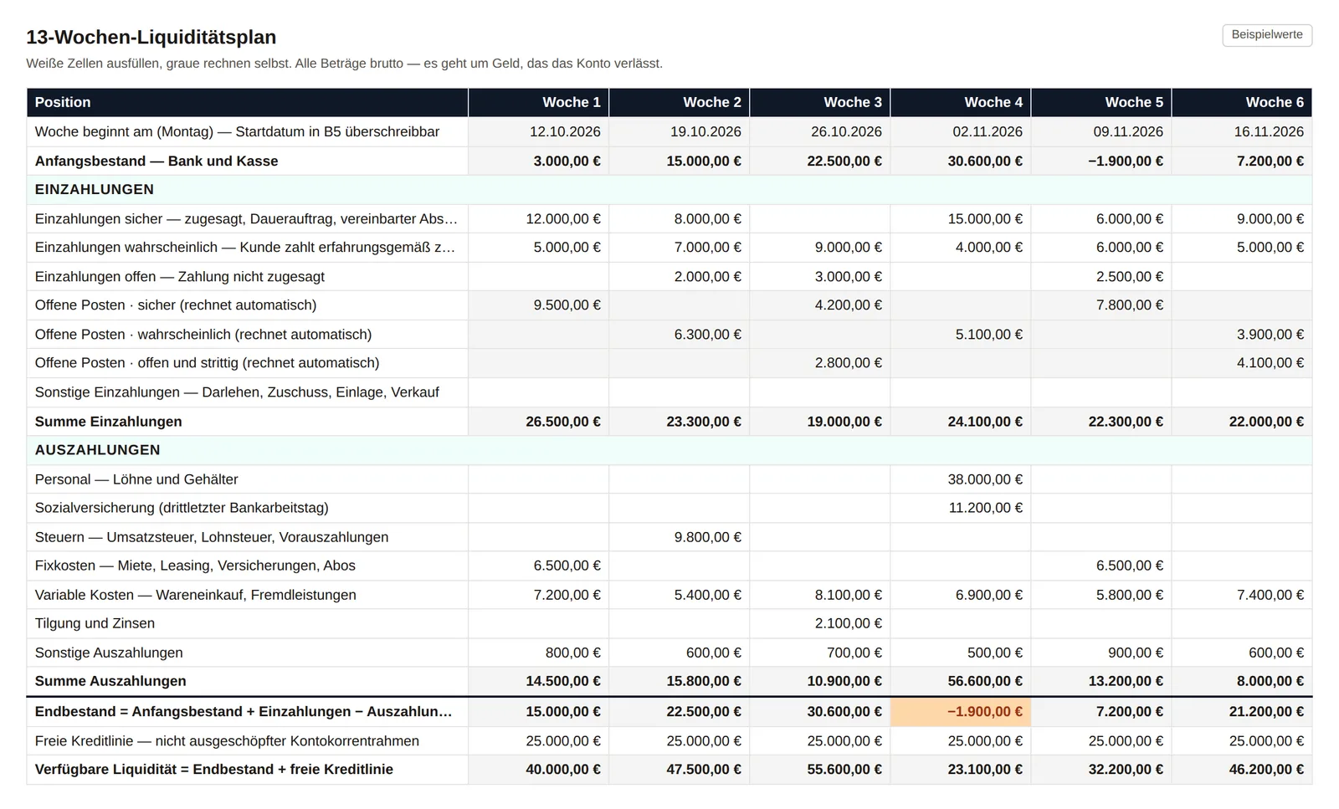Click Offene Posten offen value 2.800,00 €
1339x809 pixels.
click(x=819, y=363)
